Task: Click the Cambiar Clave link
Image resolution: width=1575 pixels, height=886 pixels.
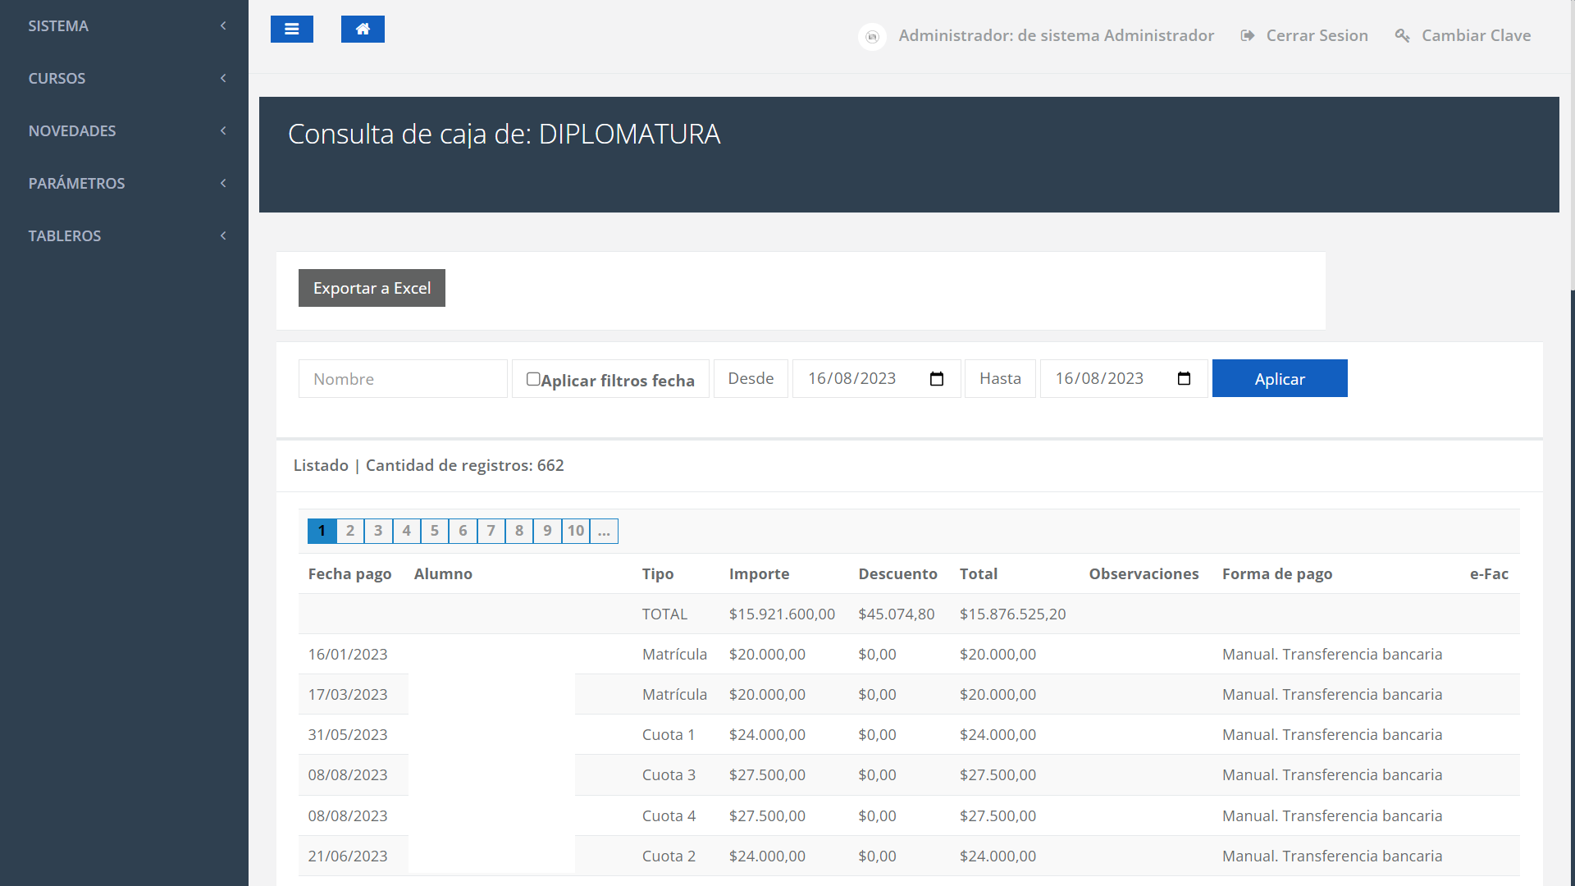Action: [1476, 35]
